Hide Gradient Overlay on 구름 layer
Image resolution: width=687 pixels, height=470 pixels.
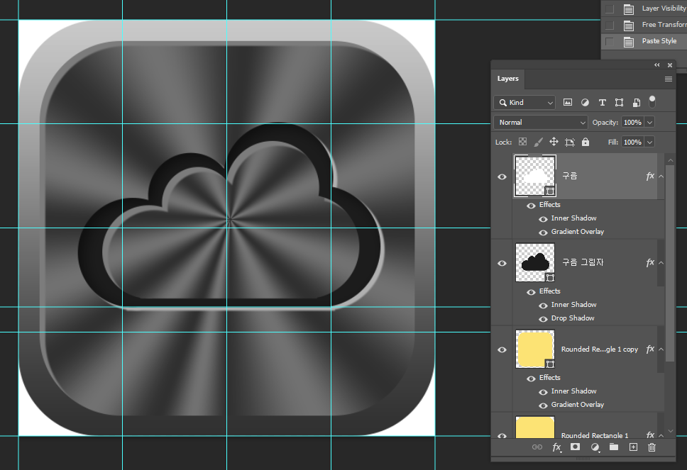(x=543, y=233)
